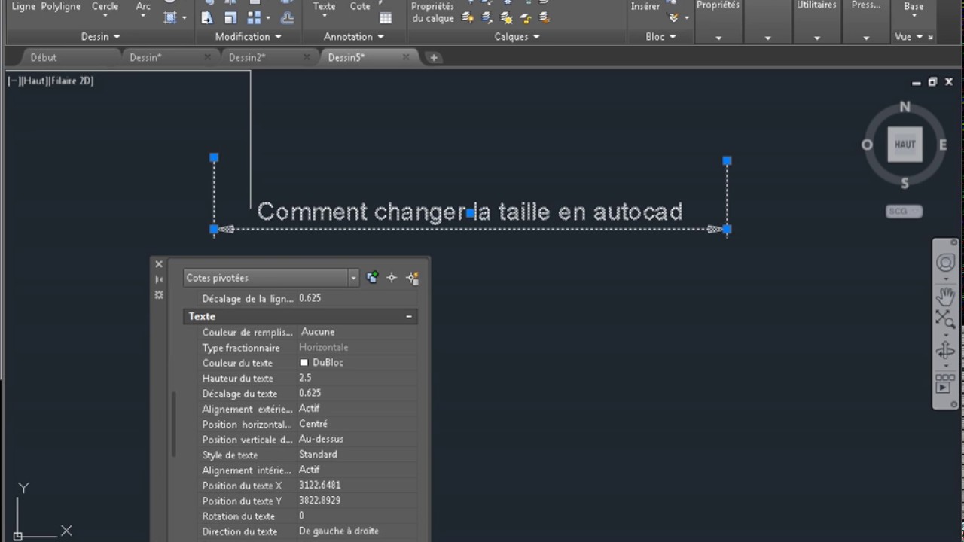Click the Ligne draw tool label
Viewport: 964px width, 542px height.
pyautogui.click(x=23, y=6)
